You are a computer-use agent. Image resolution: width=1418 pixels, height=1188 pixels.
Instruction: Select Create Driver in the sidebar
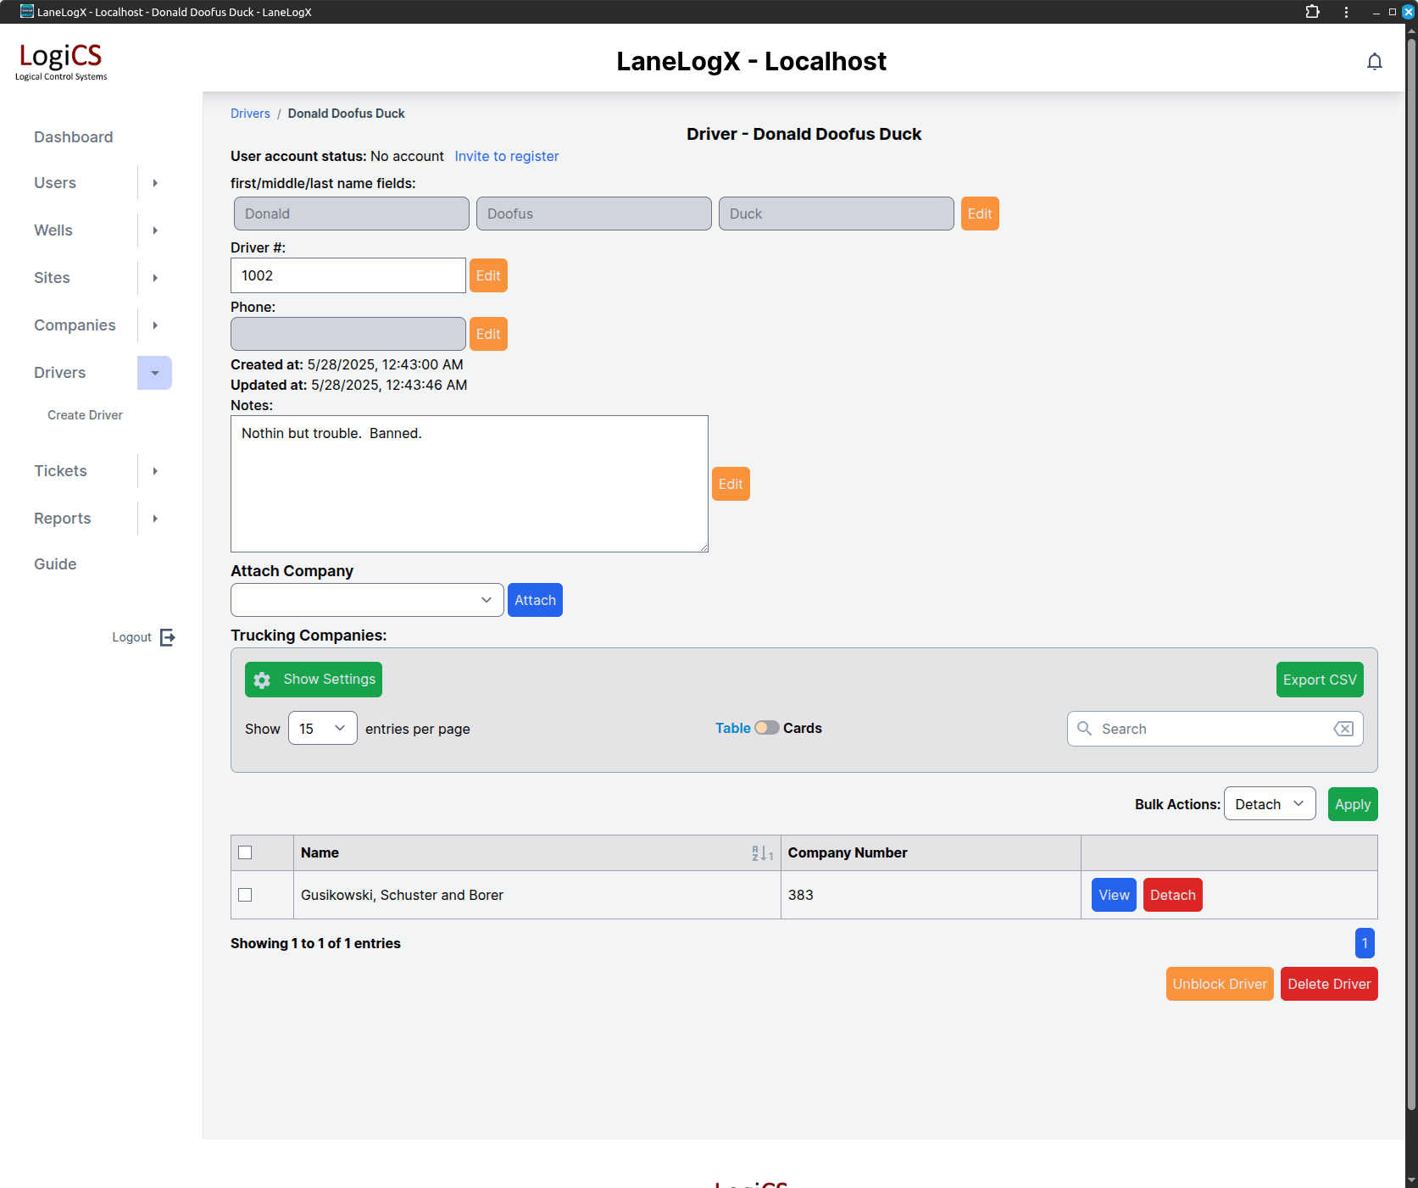tap(85, 415)
